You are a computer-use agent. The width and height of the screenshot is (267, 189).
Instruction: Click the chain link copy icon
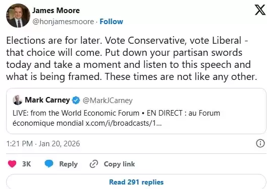tap(94, 164)
